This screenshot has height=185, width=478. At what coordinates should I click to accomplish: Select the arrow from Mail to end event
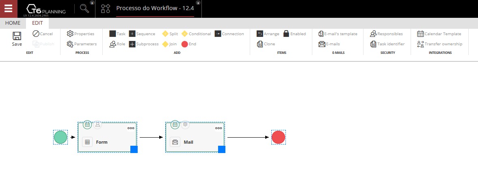click(x=248, y=137)
